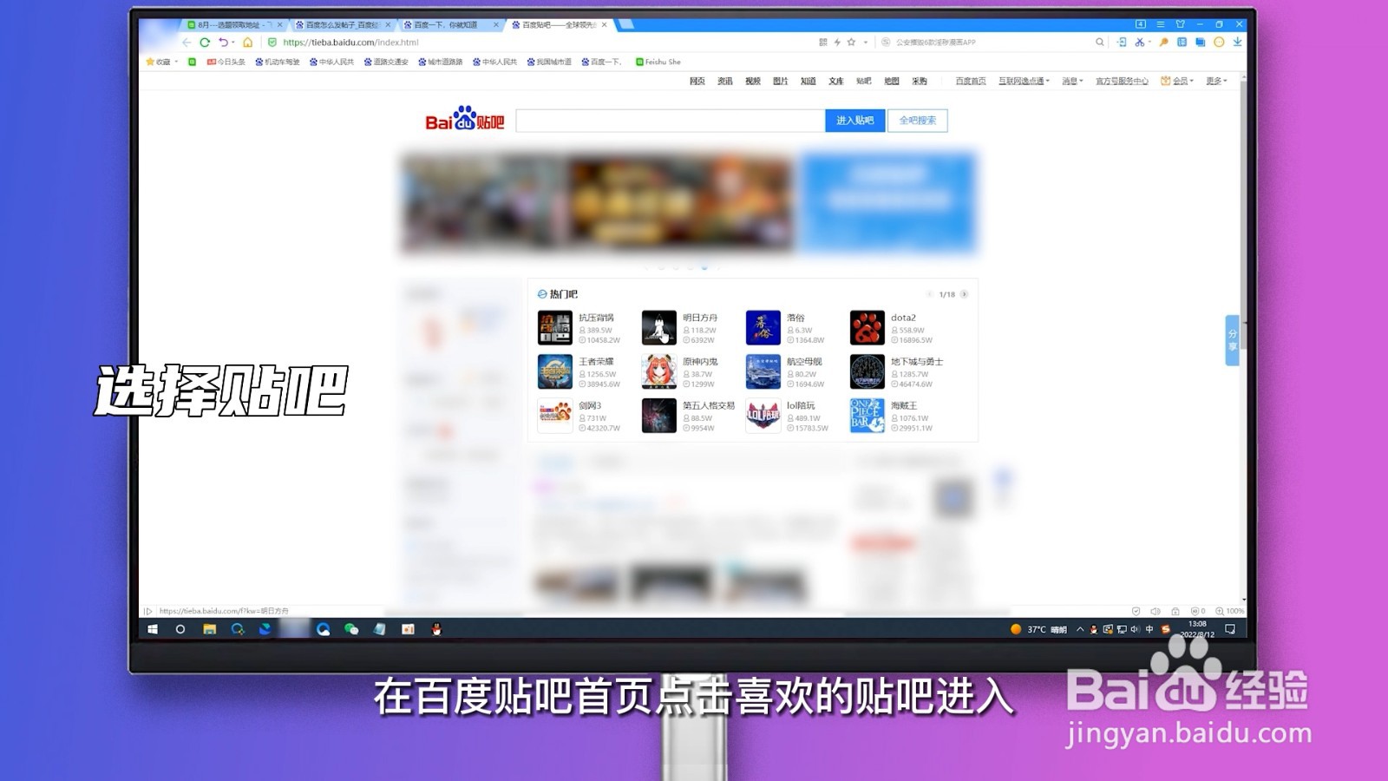The image size is (1388, 781).
Task: Open the browser extensions puzzle icon
Action: pos(1182,42)
